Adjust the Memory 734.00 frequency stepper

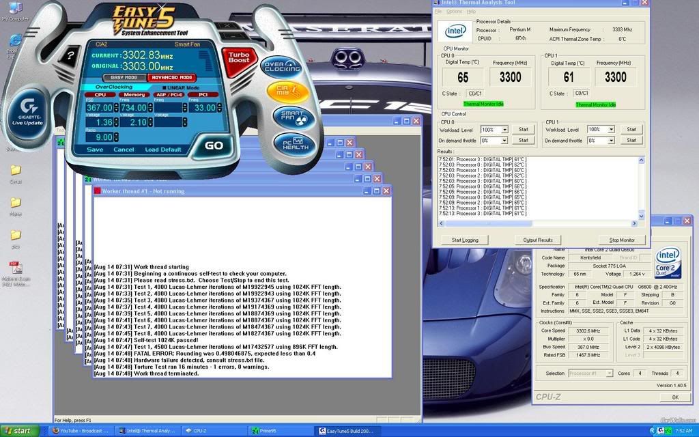point(151,107)
